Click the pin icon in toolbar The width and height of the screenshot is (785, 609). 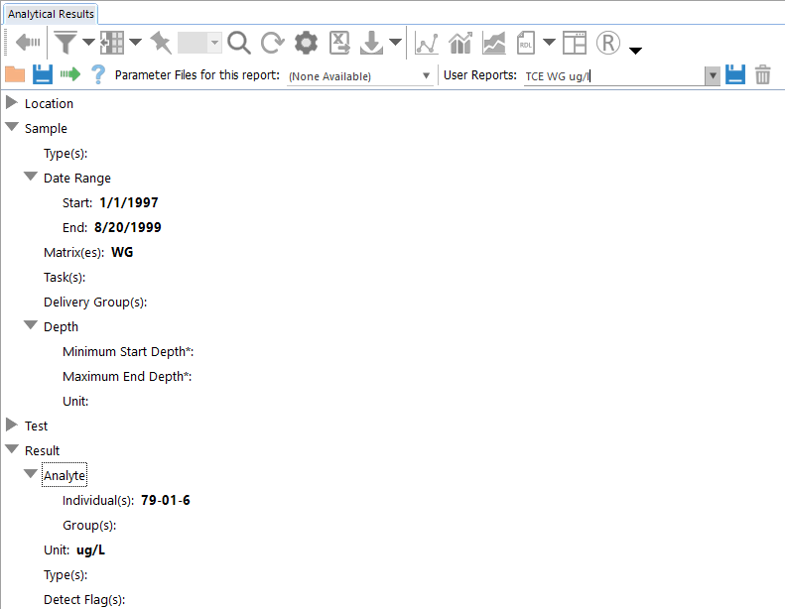tap(160, 43)
